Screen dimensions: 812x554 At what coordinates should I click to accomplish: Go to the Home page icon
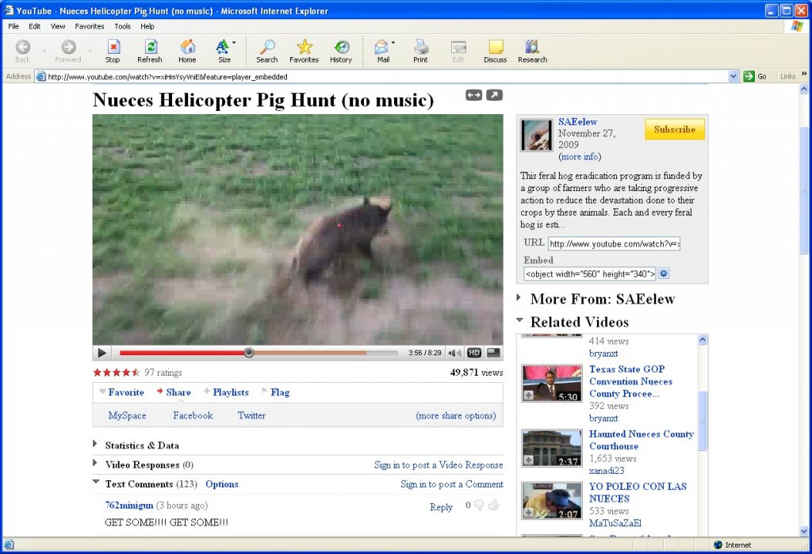(x=187, y=48)
